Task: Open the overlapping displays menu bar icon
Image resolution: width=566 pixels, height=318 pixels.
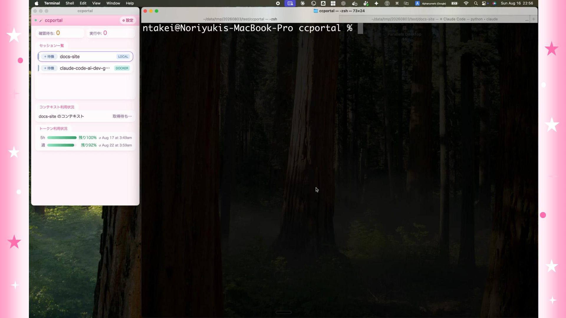Action: [406, 3]
